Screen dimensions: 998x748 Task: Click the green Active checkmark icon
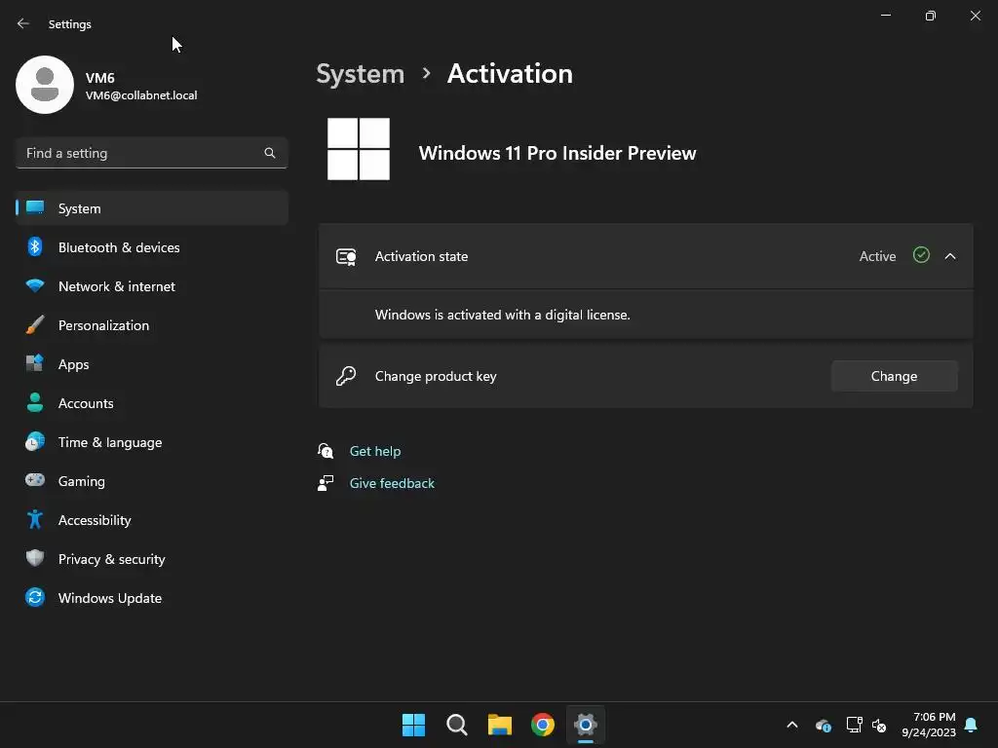point(921,255)
